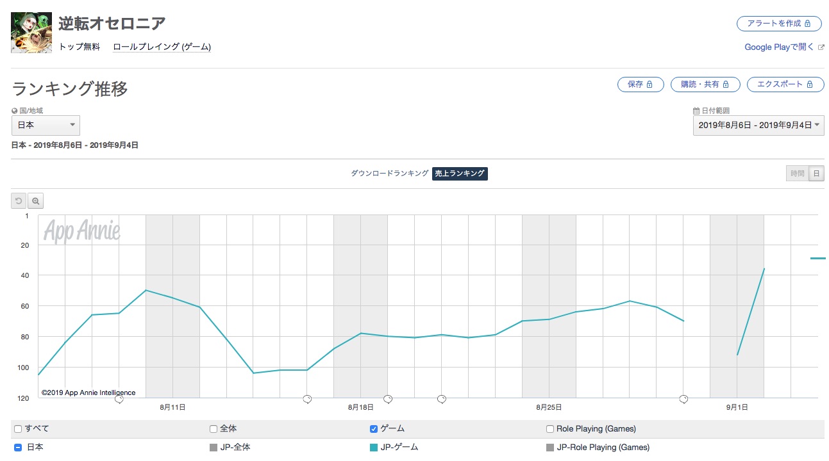
Task: Click the トップ無料 text
Action: click(x=80, y=47)
